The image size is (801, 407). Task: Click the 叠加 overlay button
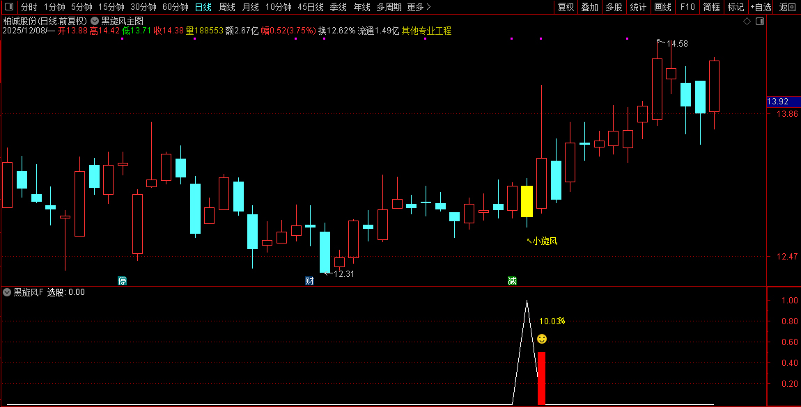[589, 7]
